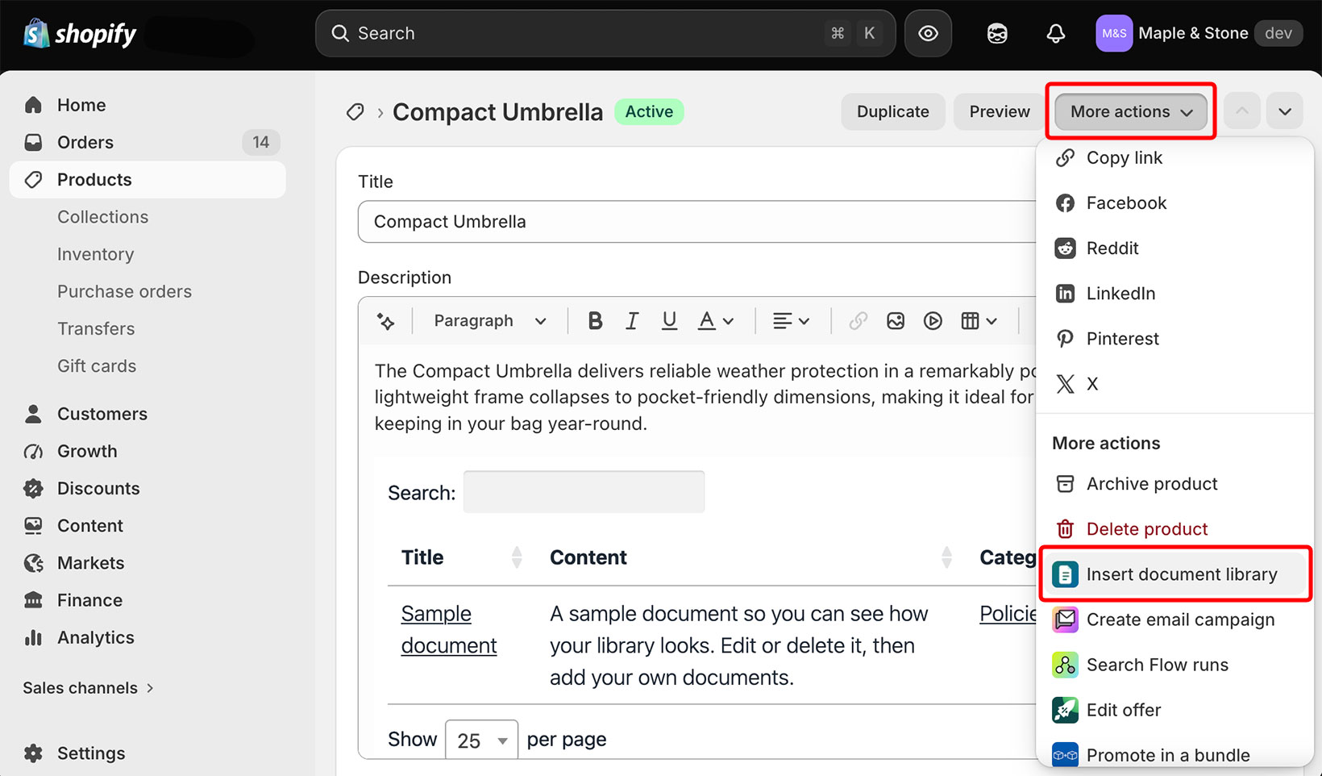The width and height of the screenshot is (1322, 776).
Task: Click the Active status badge
Action: pyautogui.click(x=649, y=111)
